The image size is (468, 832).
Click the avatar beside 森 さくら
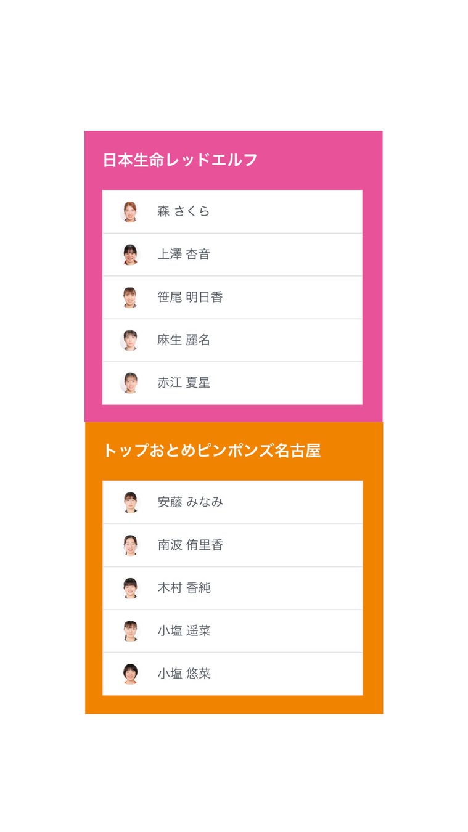[x=129, y=211]
